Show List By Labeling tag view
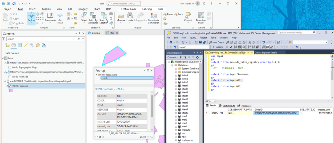 [38, 45]
